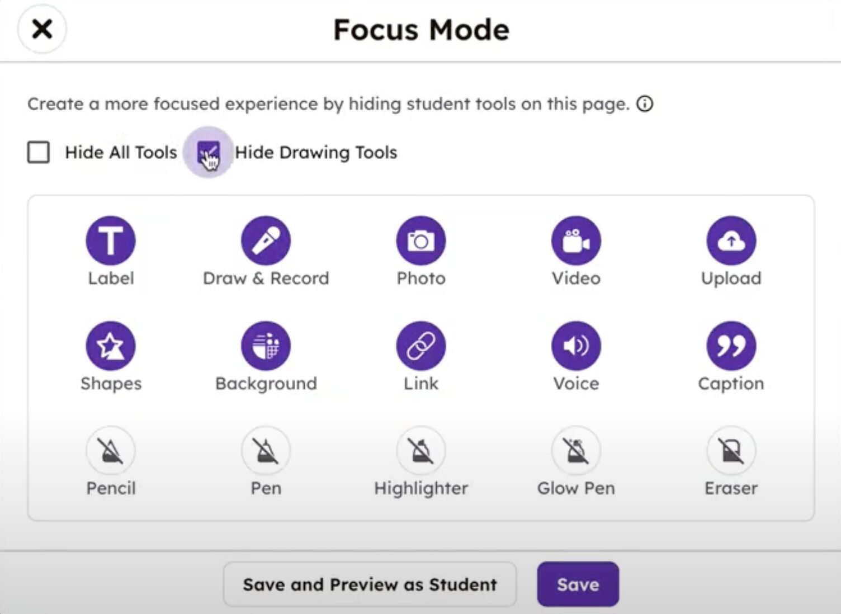Click the Caption quotation icon

point(731,345)
